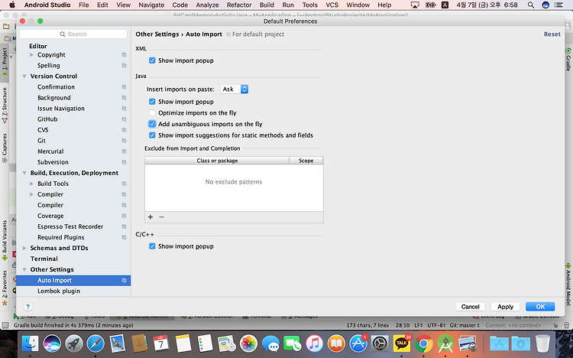Open the Tools menu
The image size is (573, 358).
click(310, 5)
